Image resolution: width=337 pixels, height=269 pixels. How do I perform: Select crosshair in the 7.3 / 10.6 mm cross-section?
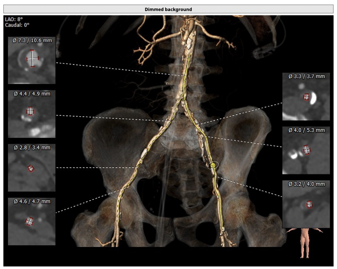click(x=32, y=58)
